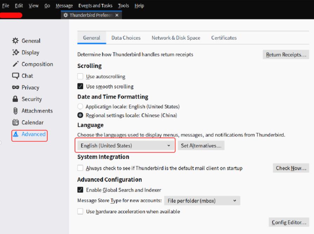Open the Message Store Type dropdown
The width and height of the screenshot is (314, 234).
click(202, 201)
